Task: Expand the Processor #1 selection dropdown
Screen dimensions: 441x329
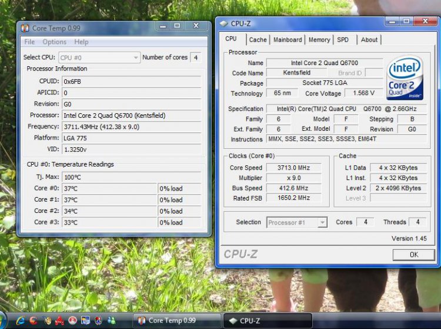Action: (x=297, y=222)
